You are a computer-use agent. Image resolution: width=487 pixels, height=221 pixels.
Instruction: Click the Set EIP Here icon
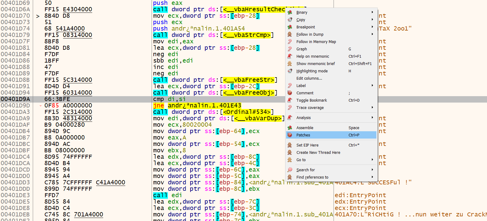pos(290,145)
